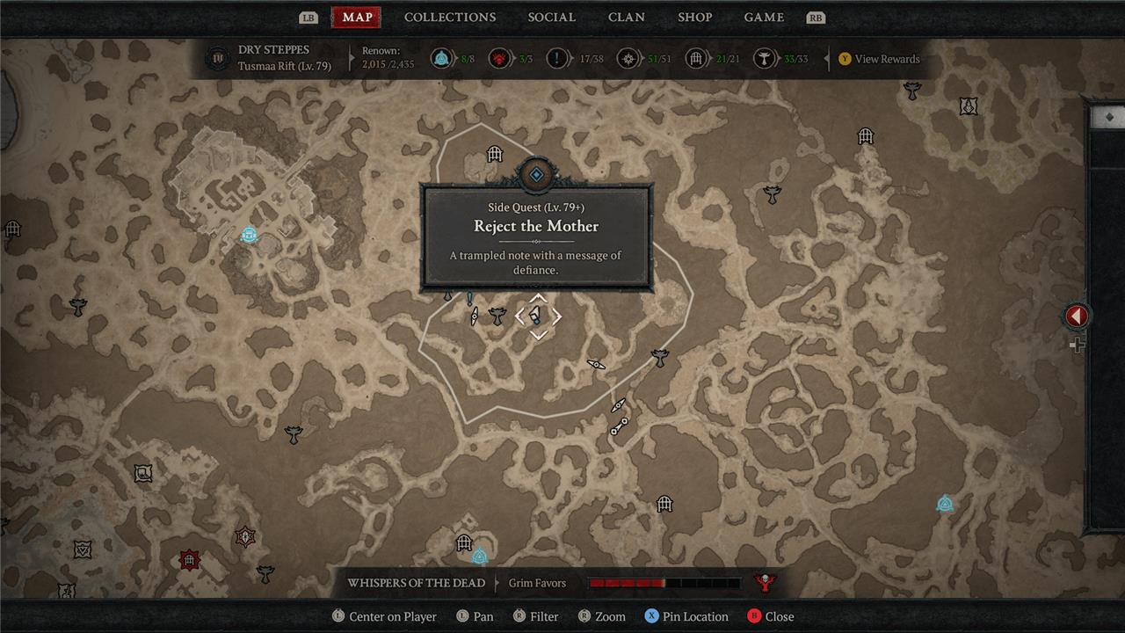Click the dungeons gate icon in renown bar

point(697,59)
